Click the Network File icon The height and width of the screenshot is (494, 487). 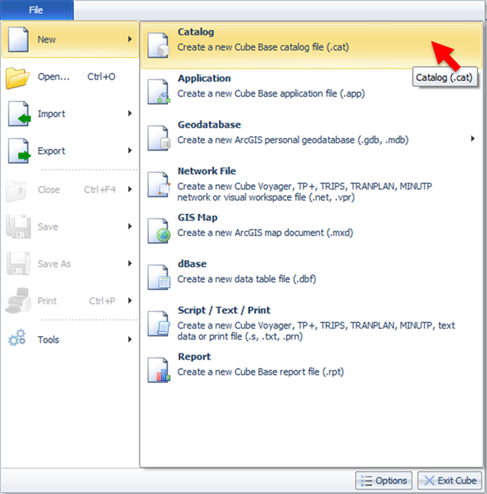point(158,185)
